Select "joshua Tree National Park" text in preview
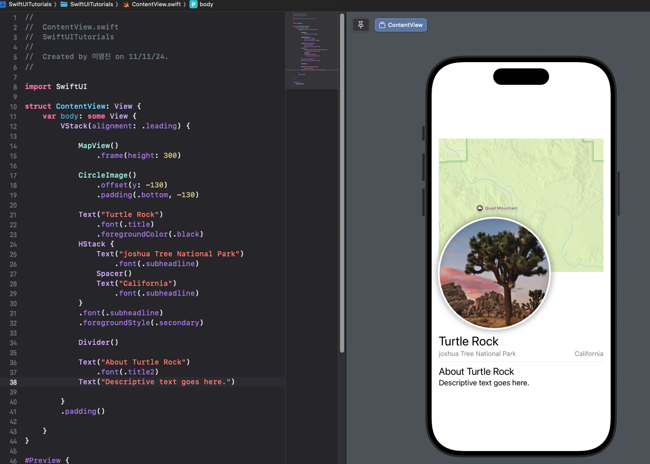Screen dimensions: 650x464 point(477,354)
